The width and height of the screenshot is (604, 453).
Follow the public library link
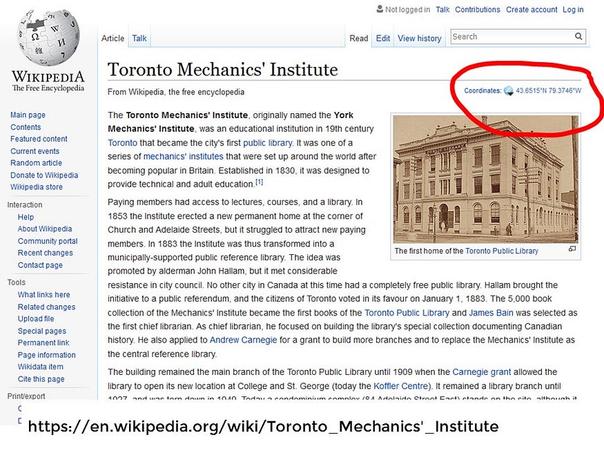tap(268, 143)
